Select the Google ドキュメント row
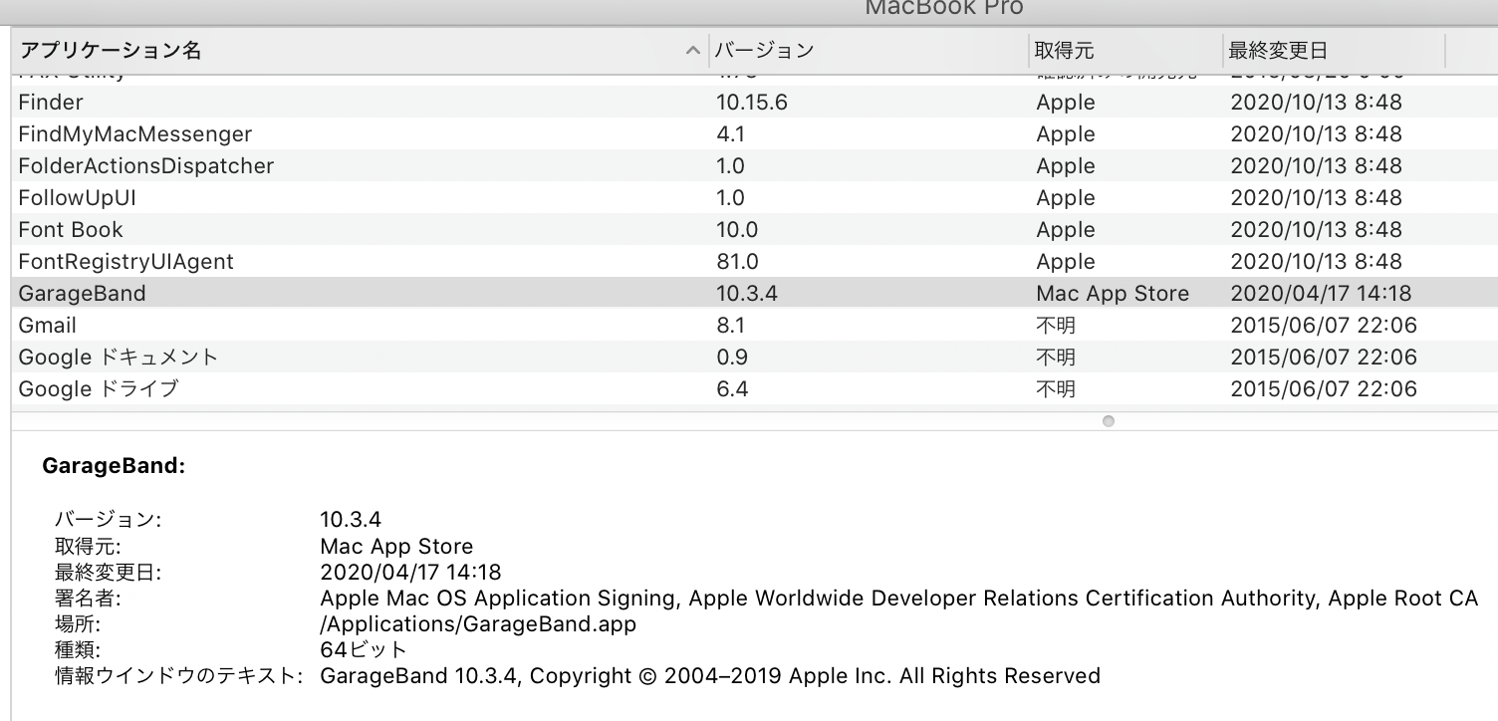 118,358
